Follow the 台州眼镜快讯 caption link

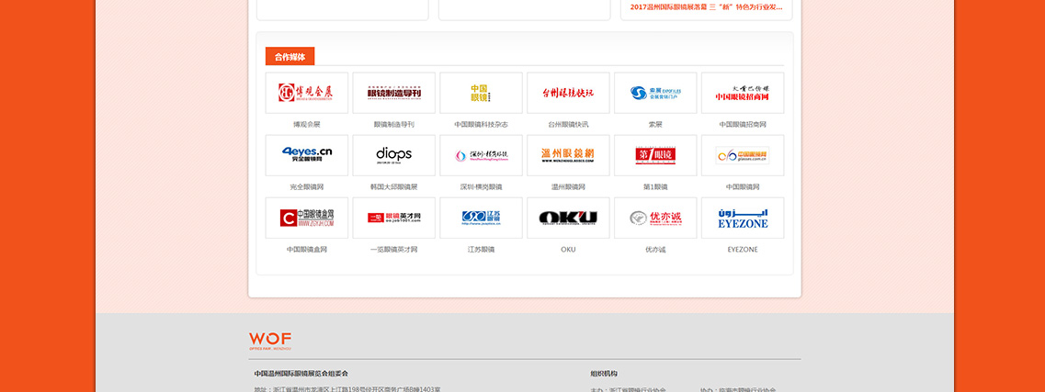pos(569,125)
